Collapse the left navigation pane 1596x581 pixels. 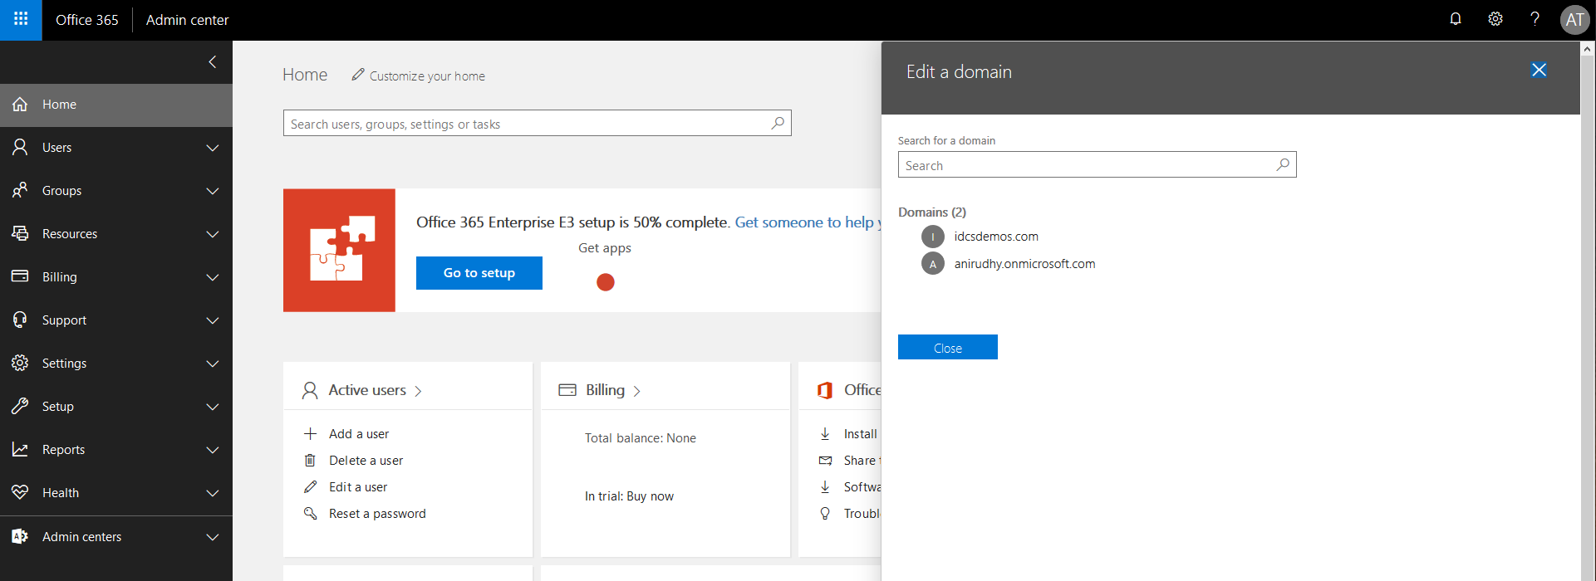pyautogui.click(x=213, y=62)
